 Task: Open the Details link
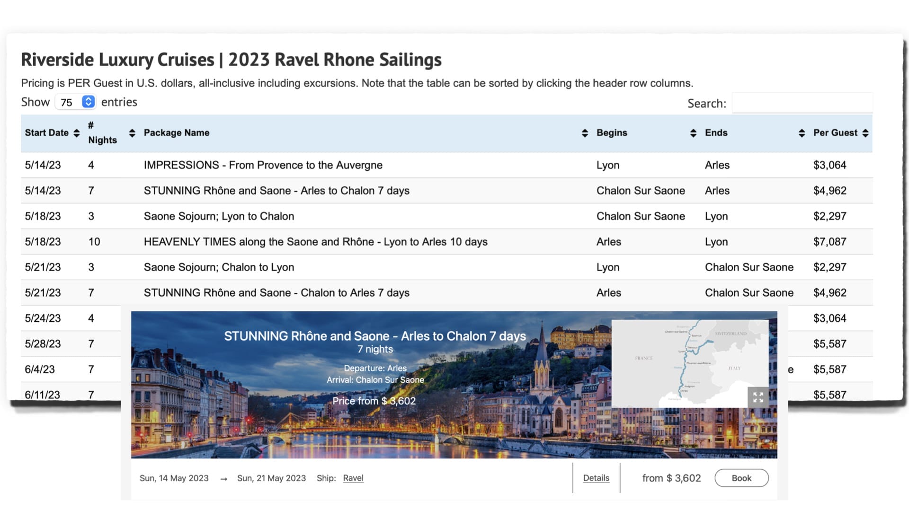[596, 478]
